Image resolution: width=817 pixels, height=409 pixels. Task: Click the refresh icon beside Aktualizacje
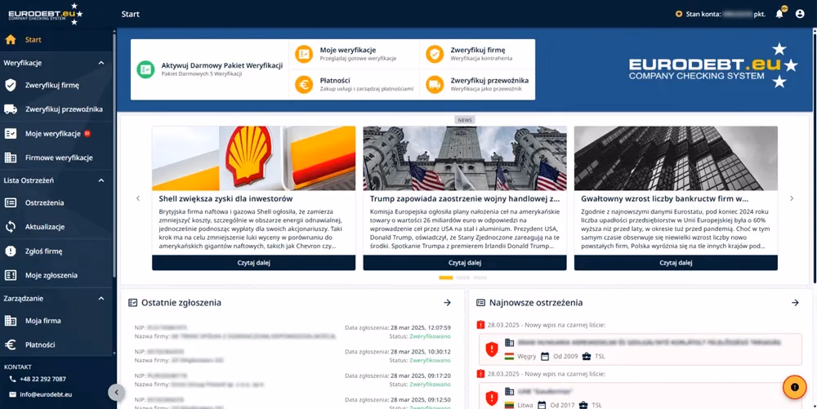click(x=11, y=227)
